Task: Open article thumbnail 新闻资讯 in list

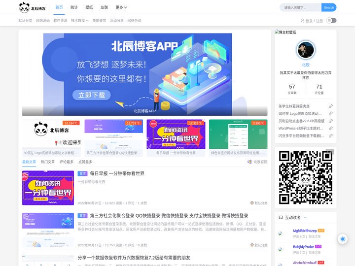Action: 48,188
